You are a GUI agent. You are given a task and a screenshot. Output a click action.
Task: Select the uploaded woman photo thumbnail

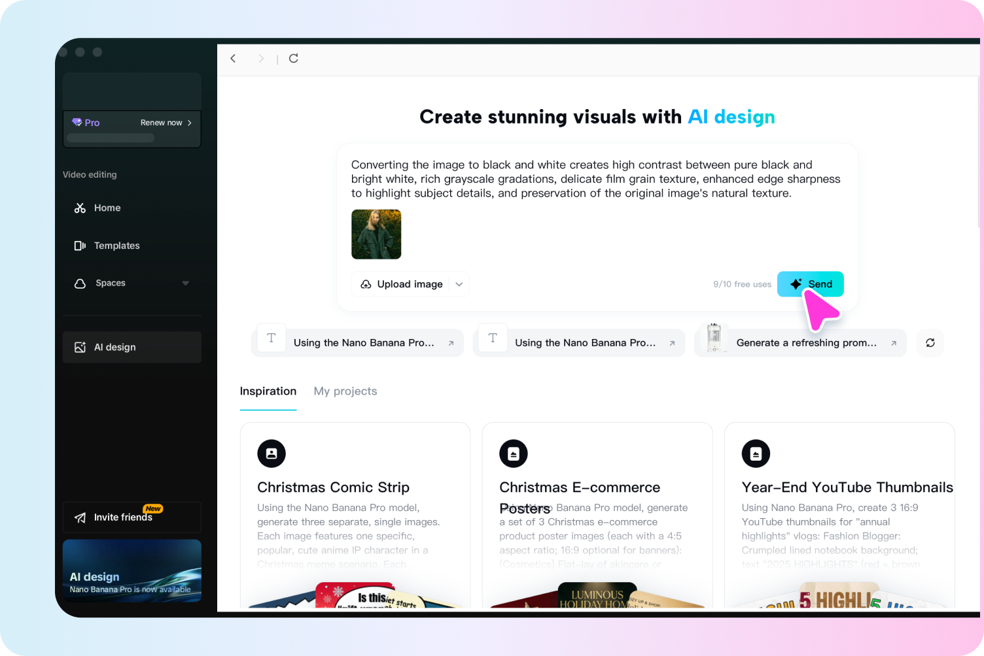coord(376,235)
